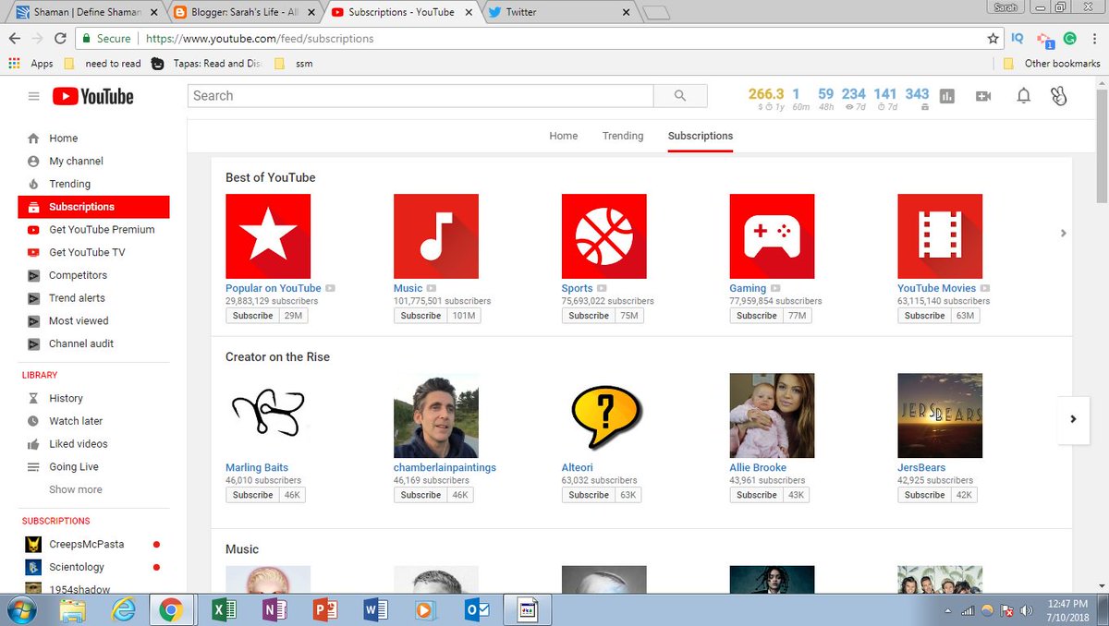
Task: Reload the page
Action: [60, 39]
